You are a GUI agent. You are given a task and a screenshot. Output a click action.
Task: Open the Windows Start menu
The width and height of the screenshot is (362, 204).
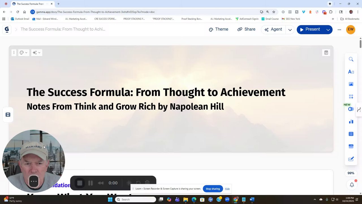coord(110,199)
